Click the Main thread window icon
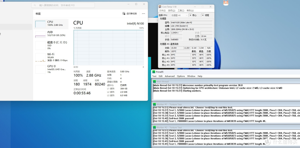Viewport: 300px width, 148px height. pos(154,81)
